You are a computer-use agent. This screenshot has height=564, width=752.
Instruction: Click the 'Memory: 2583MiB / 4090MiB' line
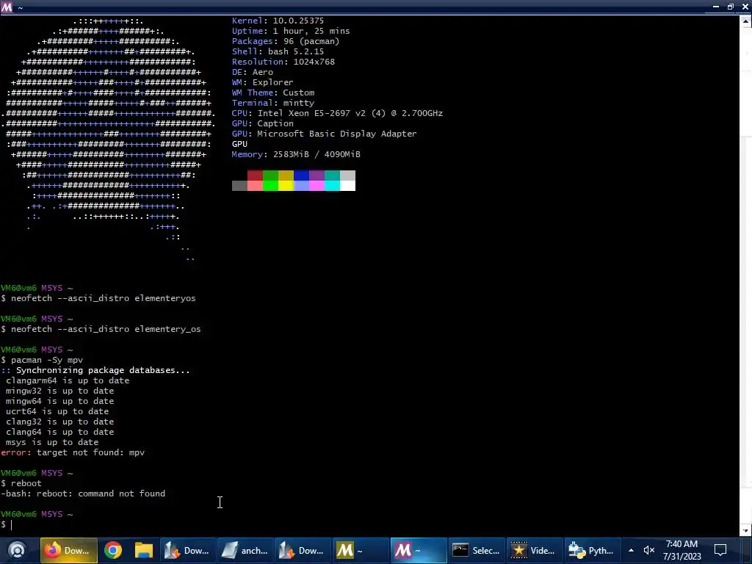pyautogui.click(x=296, y=154)
